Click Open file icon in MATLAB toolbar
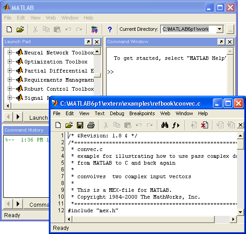This screenshot has height=234, width=246. [20, 29]
